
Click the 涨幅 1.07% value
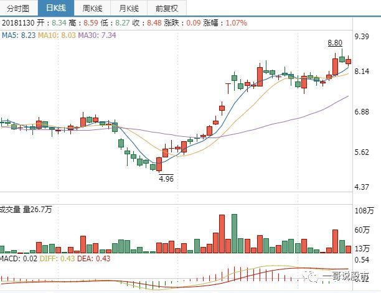[237, 23]
